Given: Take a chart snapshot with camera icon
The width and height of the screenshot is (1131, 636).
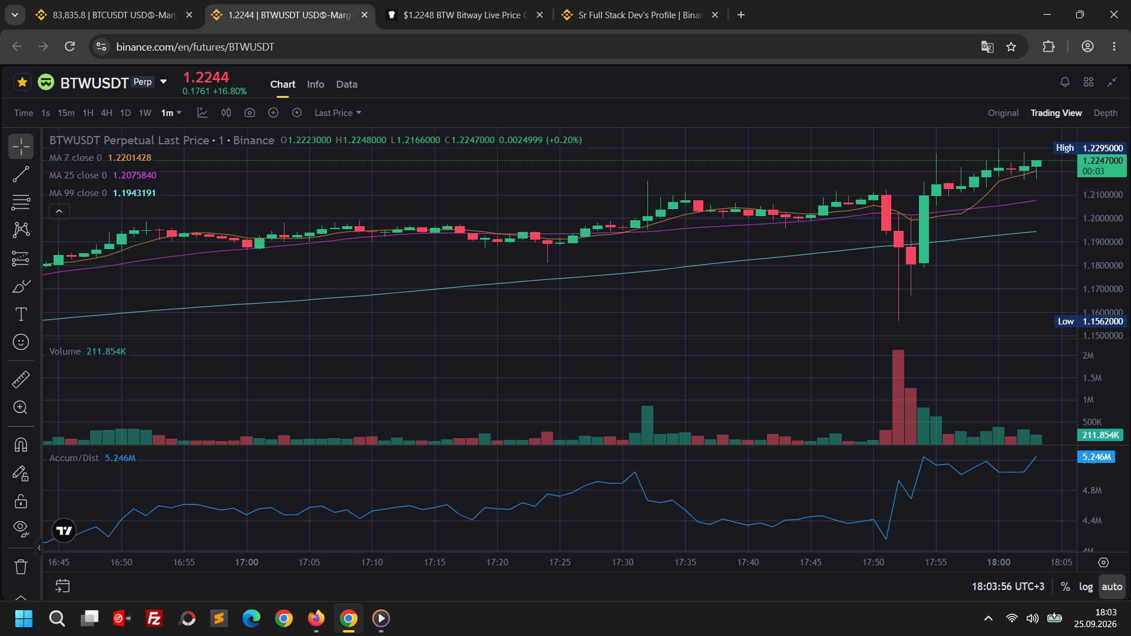Looking at the screenshot, I should click(250, 112).
